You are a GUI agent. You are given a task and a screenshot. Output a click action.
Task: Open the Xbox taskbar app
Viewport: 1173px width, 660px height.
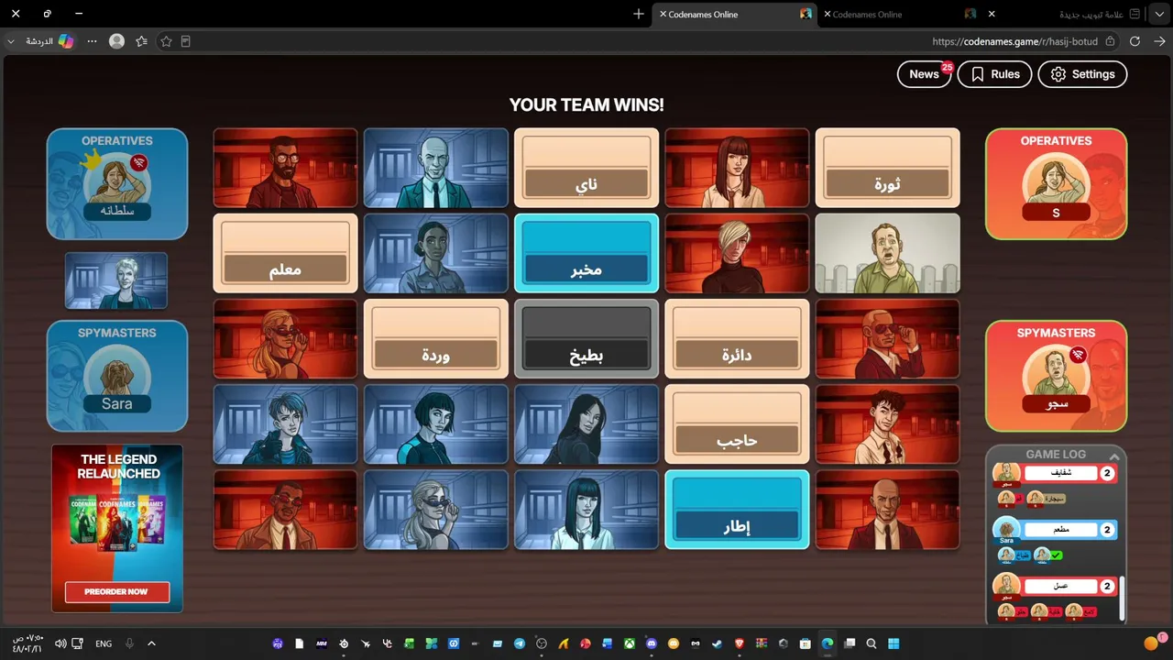pyautogui.click(x=630, y=643)
